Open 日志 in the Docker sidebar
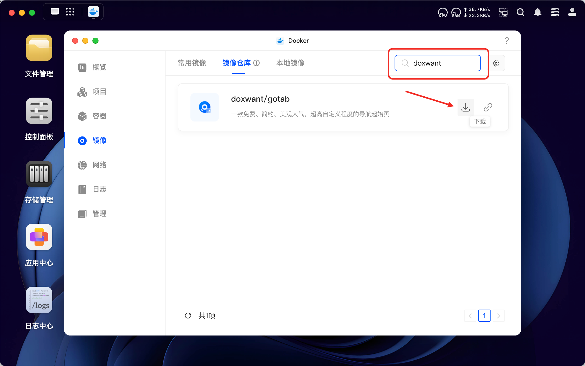 click(x=92, y=189)
